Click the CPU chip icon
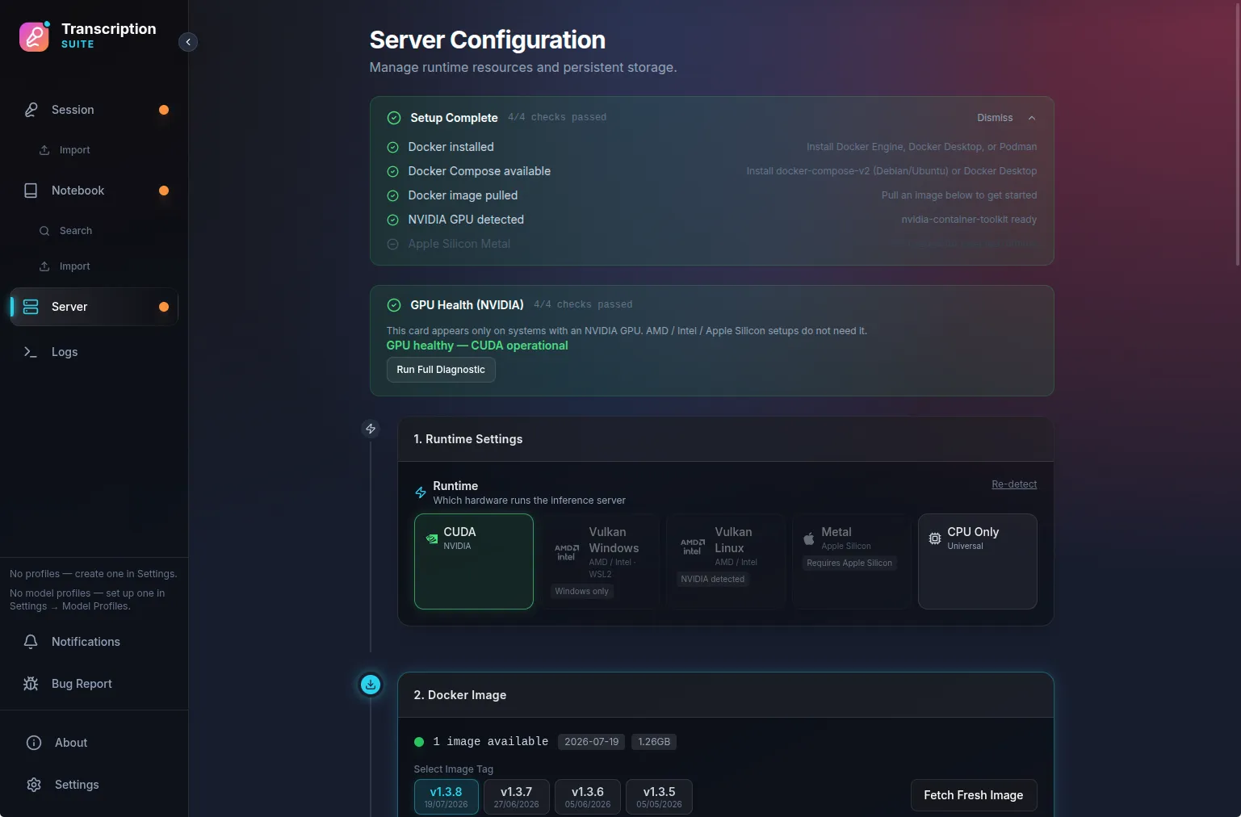 pyautogui.click(x=935, y=538)
